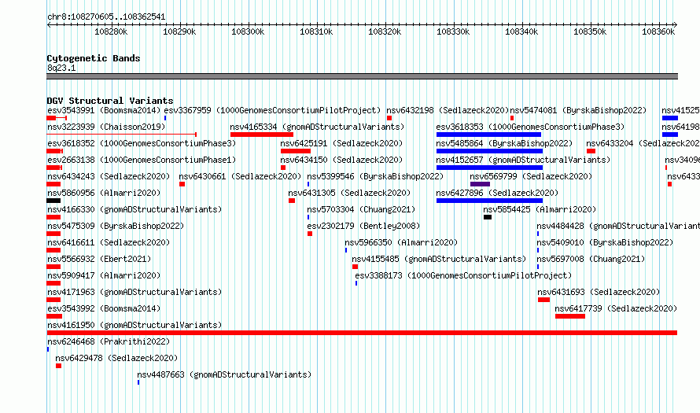Open the nsv4161950 gnomADStructuralVariants label
The image size is (700, 413).
pyautogui.click(x=134, y=325)
